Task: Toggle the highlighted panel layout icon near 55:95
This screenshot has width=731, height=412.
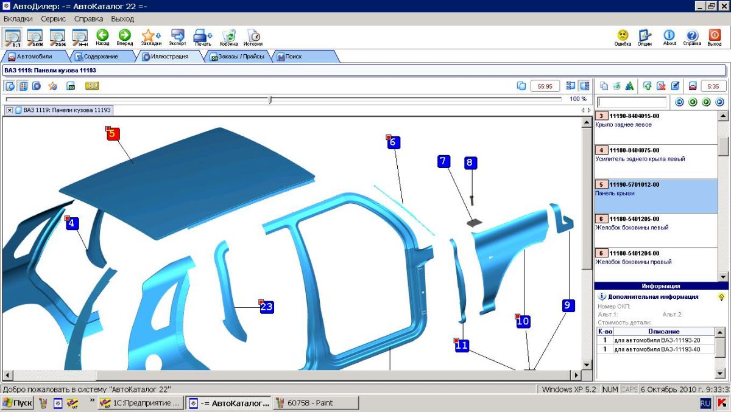Action: tap(585, 86)
